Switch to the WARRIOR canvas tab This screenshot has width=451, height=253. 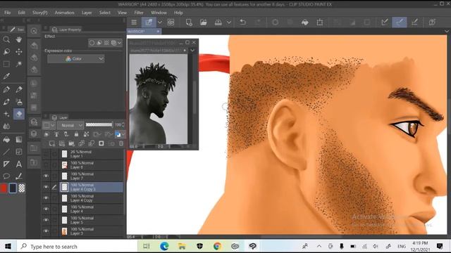[144, 31]
